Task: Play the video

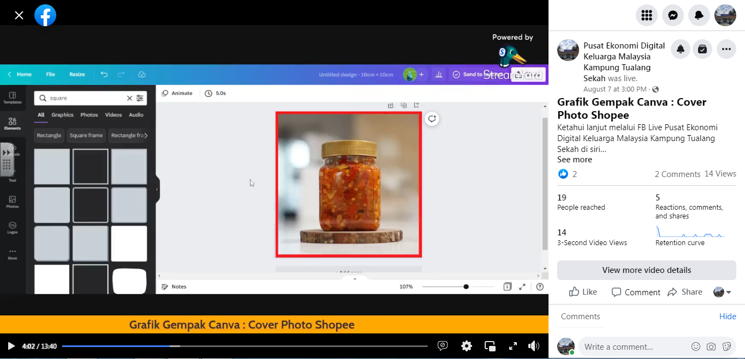Action: click(x=11, y=346)
